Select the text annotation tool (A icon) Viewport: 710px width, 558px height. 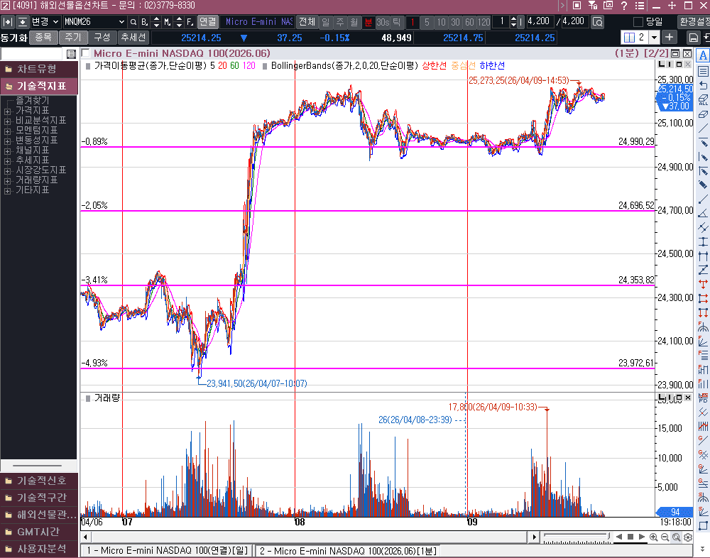[703, 56]
